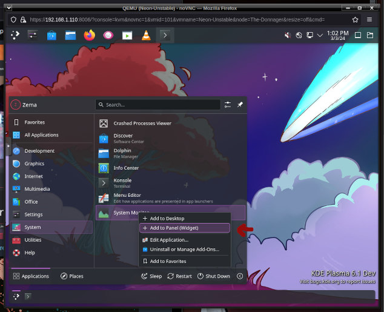The width and height of the screenshot is (384, 312).
Task: Pin the launcher open with pin icon
Action: pyautogui.click(x=240, y=105)
